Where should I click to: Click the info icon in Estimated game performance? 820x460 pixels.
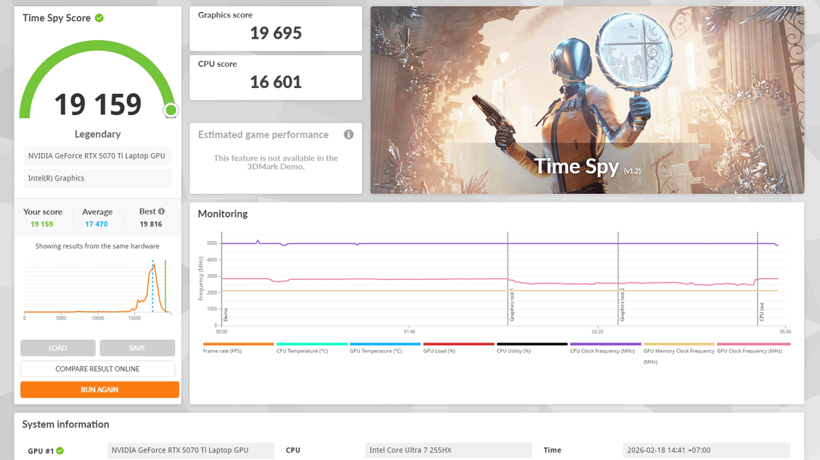[x=348, y=135]
